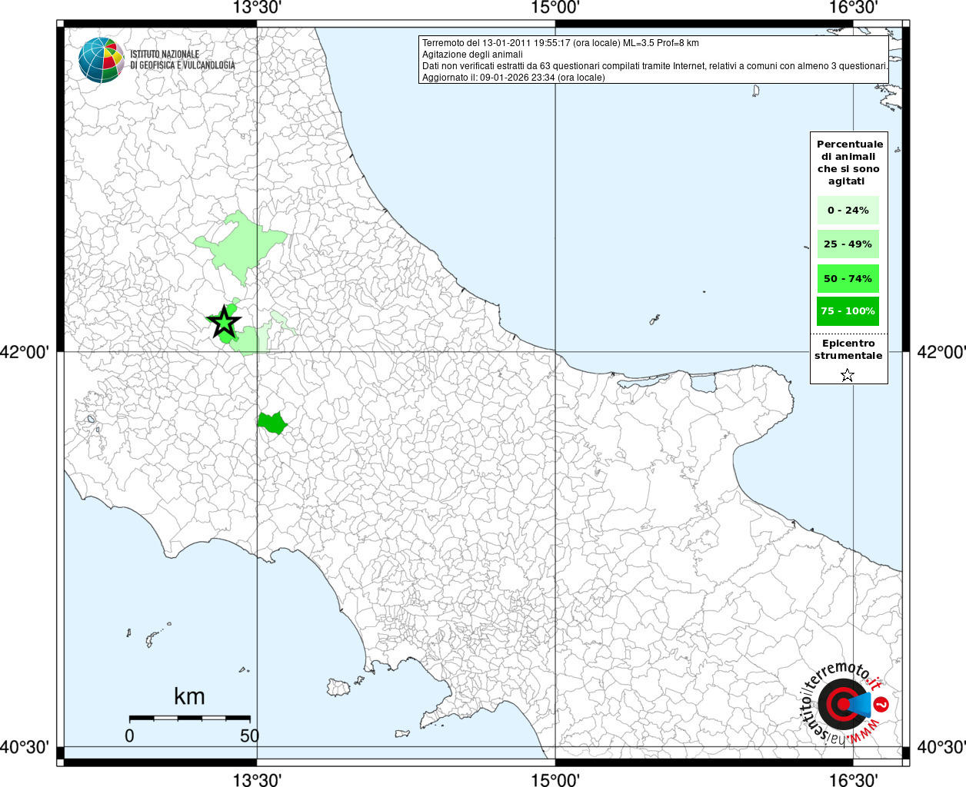966x787 pixels.
Task: Click the left 40°30' latitude label
Action: tap(25, 747)
